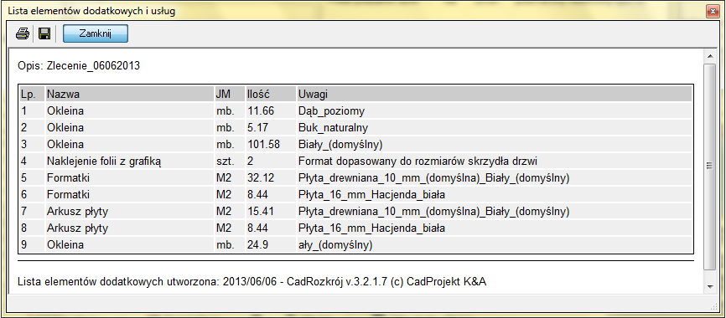Screen dimensions: 726x318
Task: Click the quantity 24.9 cell
Action: (271, 245)
